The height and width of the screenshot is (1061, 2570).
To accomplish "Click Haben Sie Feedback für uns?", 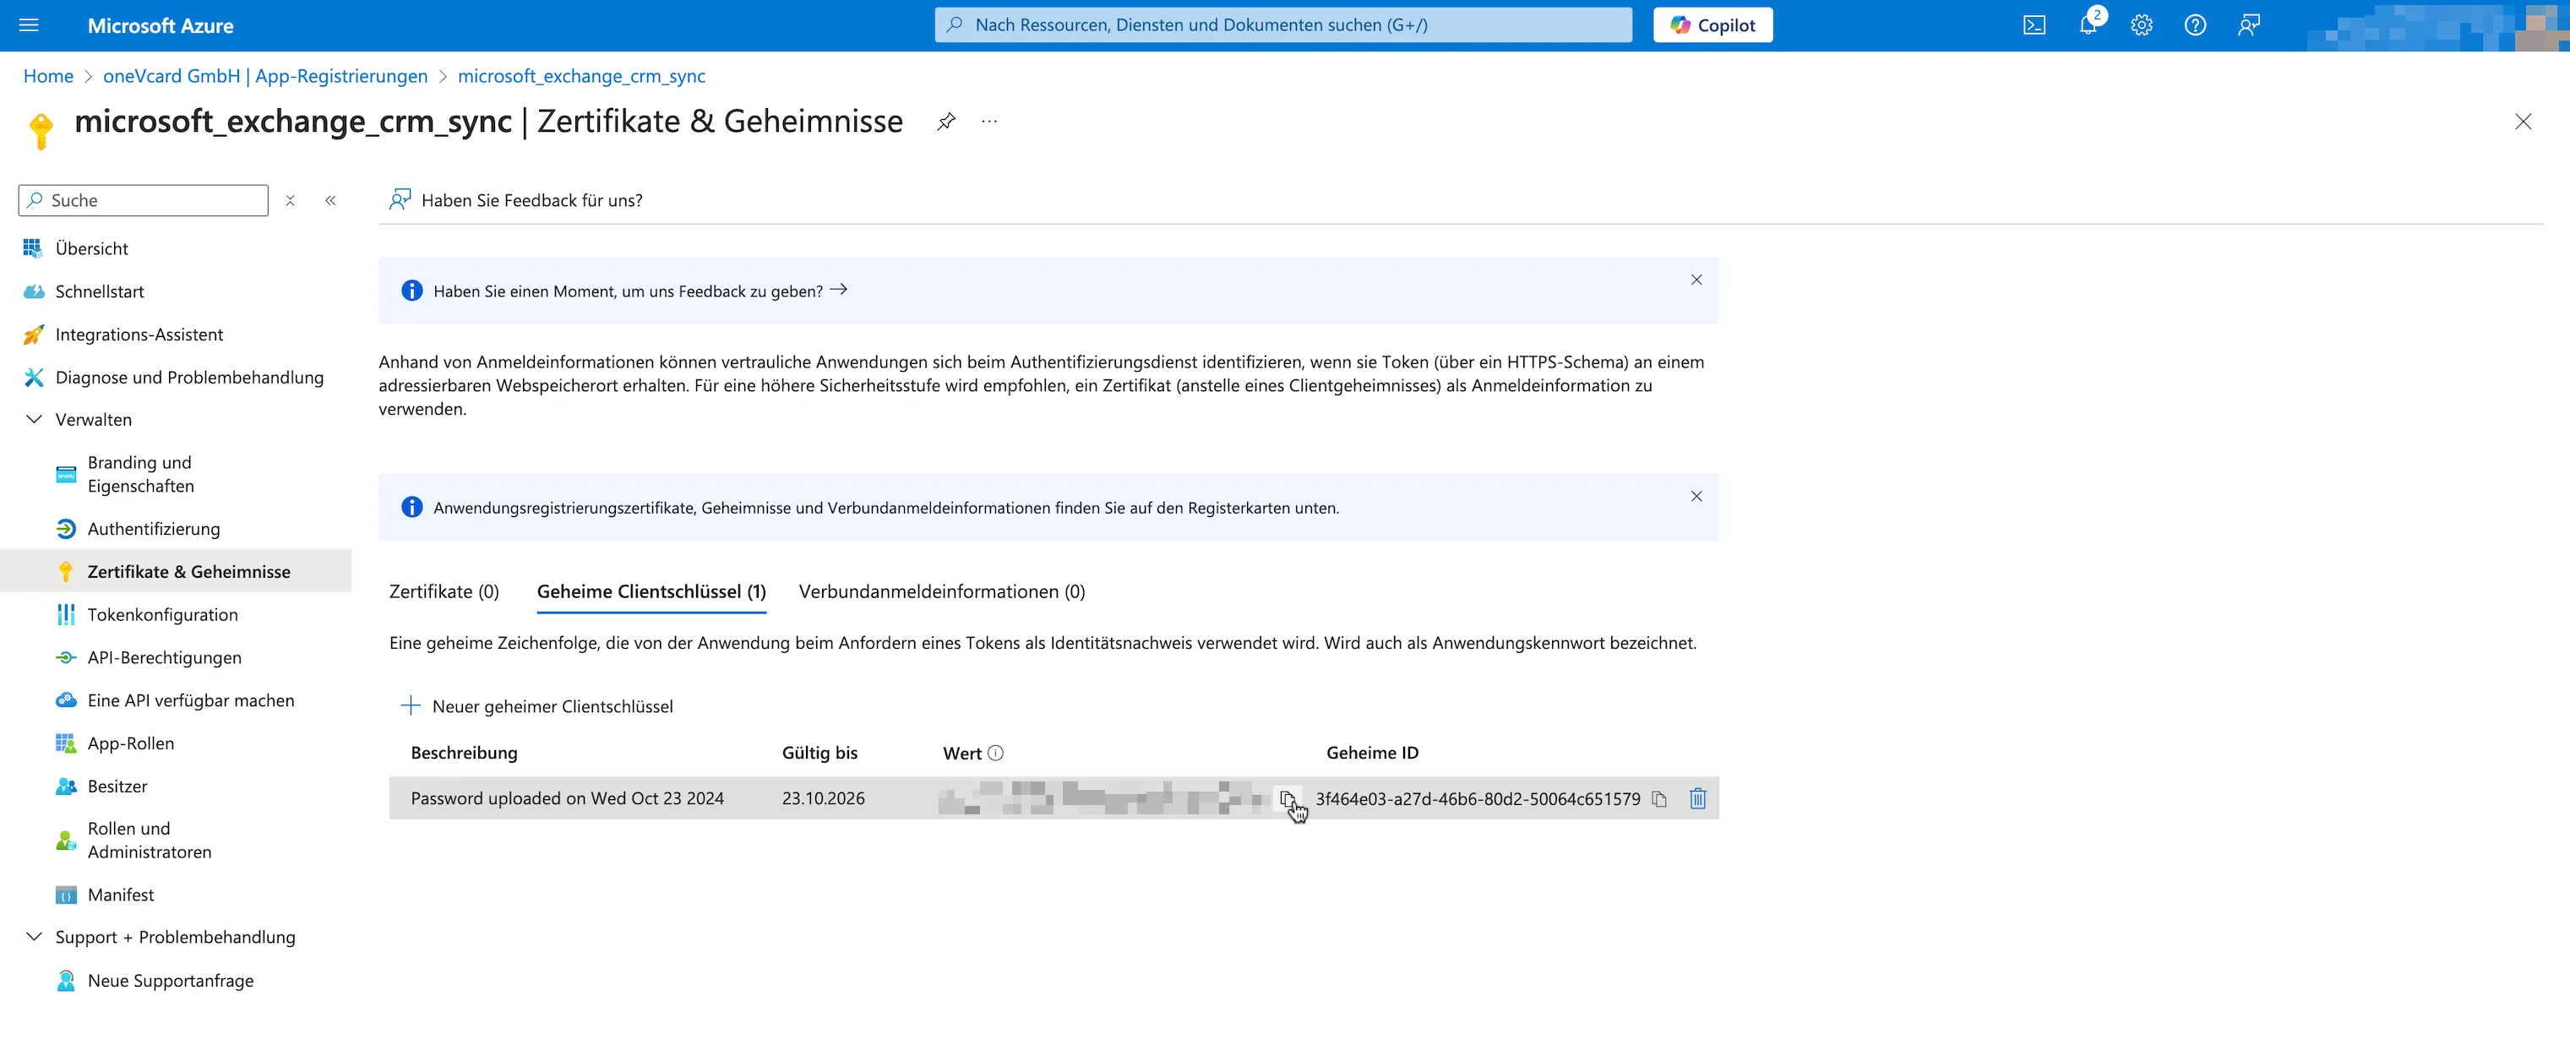I will 516,200.
